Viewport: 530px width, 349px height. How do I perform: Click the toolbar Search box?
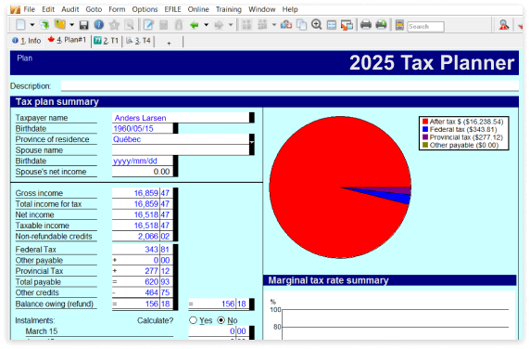coord(425,26)
